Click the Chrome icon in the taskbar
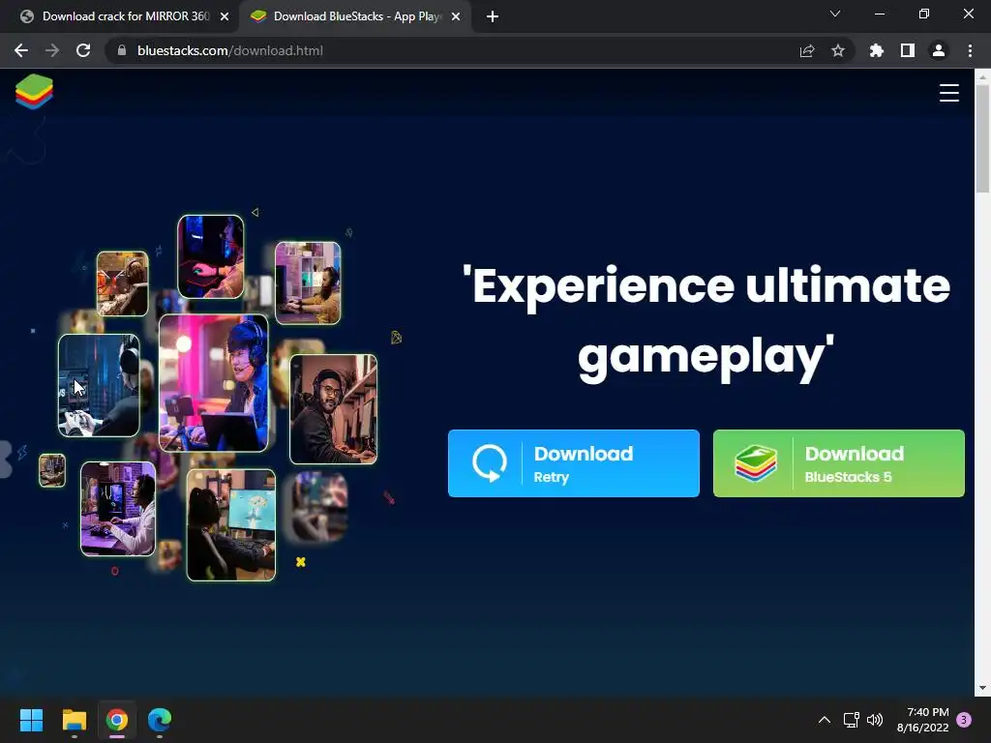This screenshot has height=743, width=991. [x=117, y=720]
